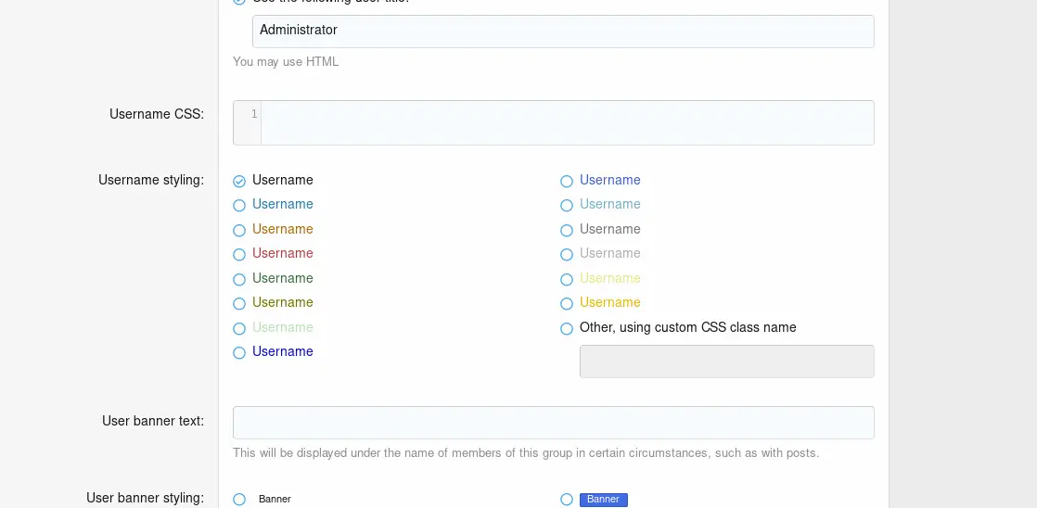Click the custom CSS class name input box
The height and width of the screenshot is (508, 1037).
[726, 362]
